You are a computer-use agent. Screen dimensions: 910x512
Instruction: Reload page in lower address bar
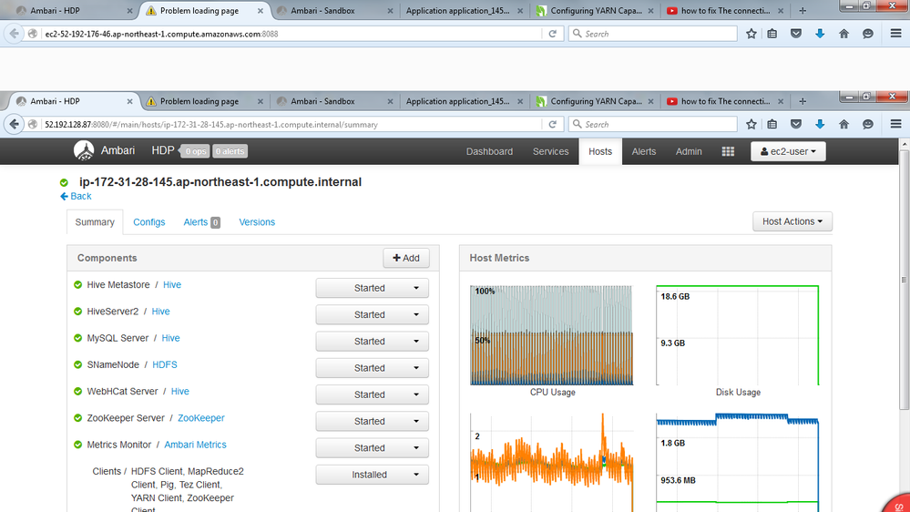pos(553,124)
